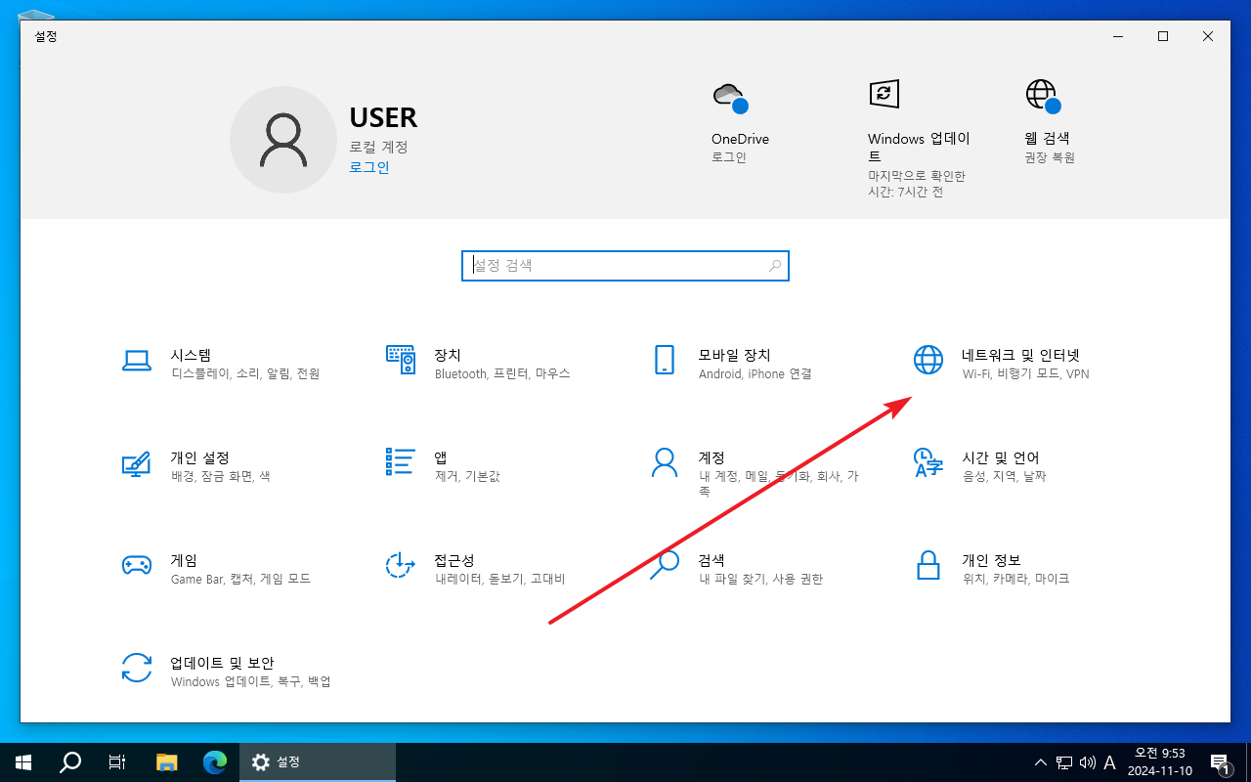
Task: Click the clock showing 오전 9:53
Action: [x=1160, y=754]
